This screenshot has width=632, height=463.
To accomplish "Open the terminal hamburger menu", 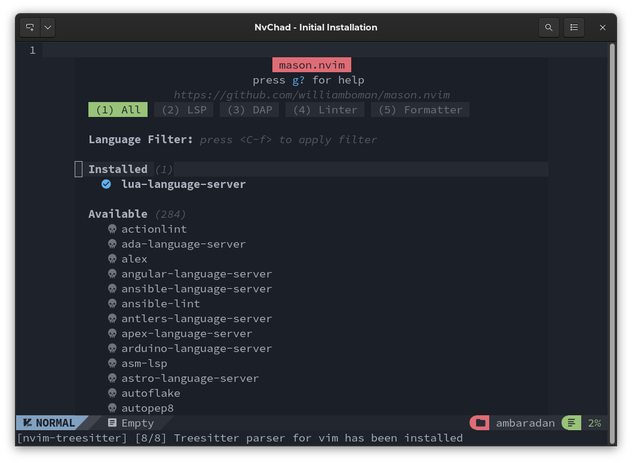I will coord(574,27).
